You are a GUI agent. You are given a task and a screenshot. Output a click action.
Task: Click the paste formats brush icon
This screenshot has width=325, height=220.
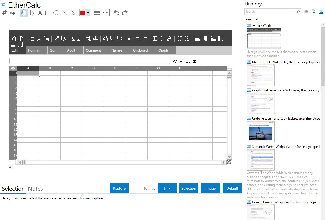(x=64, y=38)
